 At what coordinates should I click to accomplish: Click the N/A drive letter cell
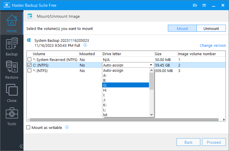point(106,60)
